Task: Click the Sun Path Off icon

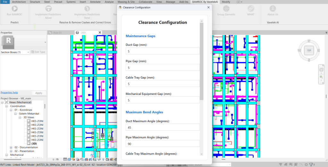Action: [73, 159]
